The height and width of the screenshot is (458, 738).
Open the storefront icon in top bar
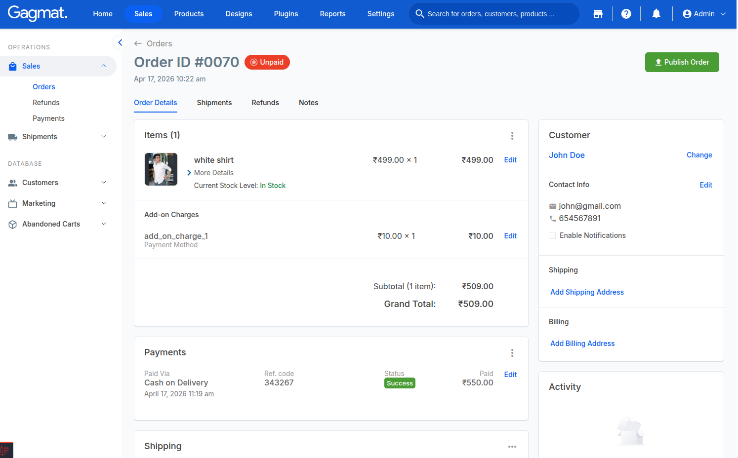pyautogui.click(x=598, y=14)
